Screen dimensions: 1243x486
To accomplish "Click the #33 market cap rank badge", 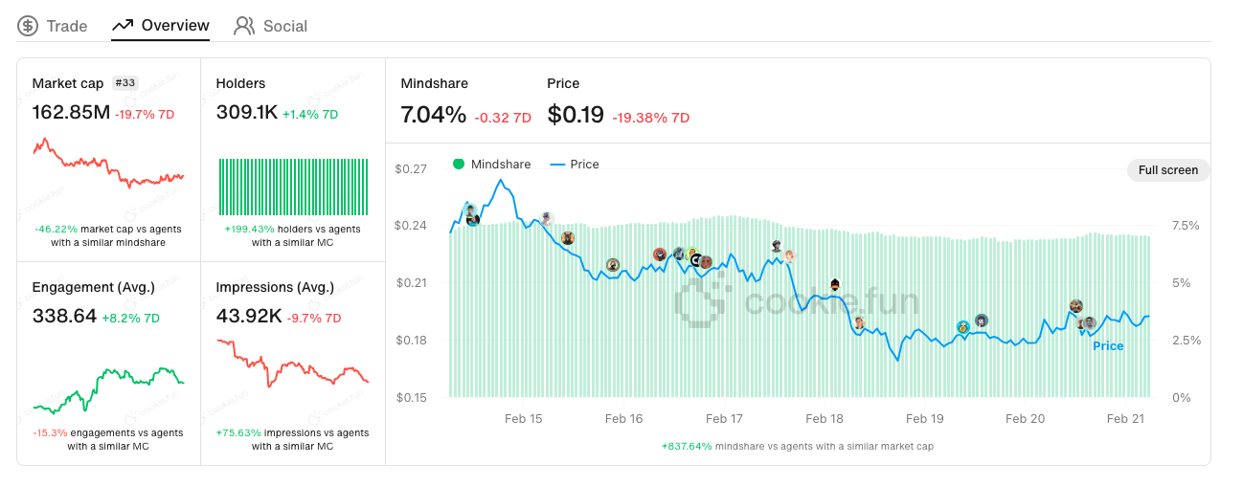I will tap(125, 83).
